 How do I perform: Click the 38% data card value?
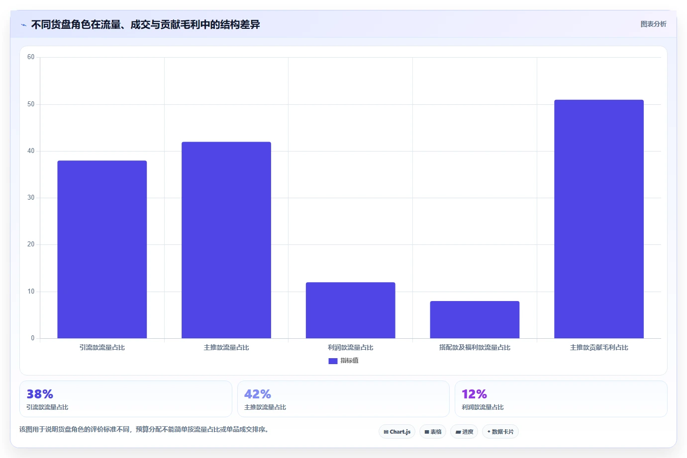point(40,394)
